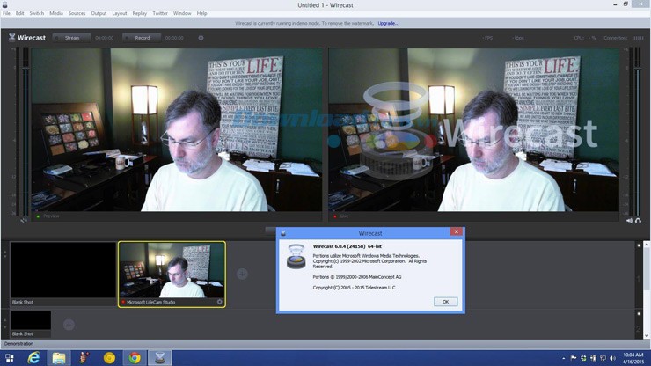651x366 pixels.
Task: Open Action Center flag icon in tray
Action: click(x=574, y=358)
